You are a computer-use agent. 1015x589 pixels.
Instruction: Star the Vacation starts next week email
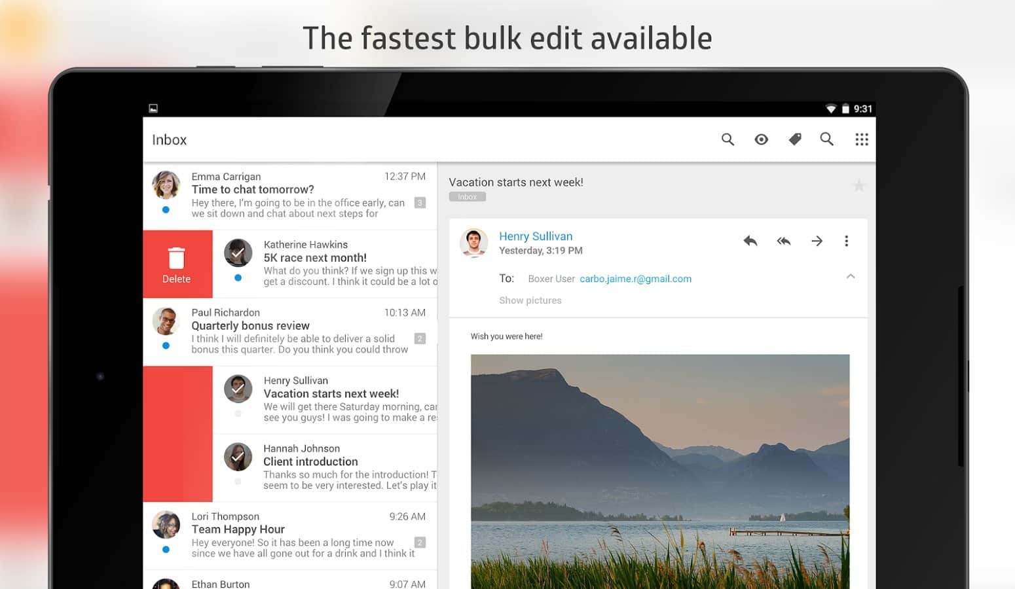tap(858, 186)
